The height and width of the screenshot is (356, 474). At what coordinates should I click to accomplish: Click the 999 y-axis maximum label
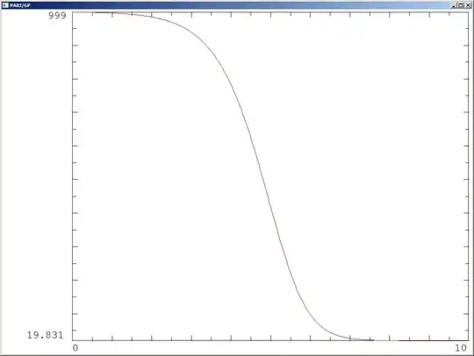[57, 16]
